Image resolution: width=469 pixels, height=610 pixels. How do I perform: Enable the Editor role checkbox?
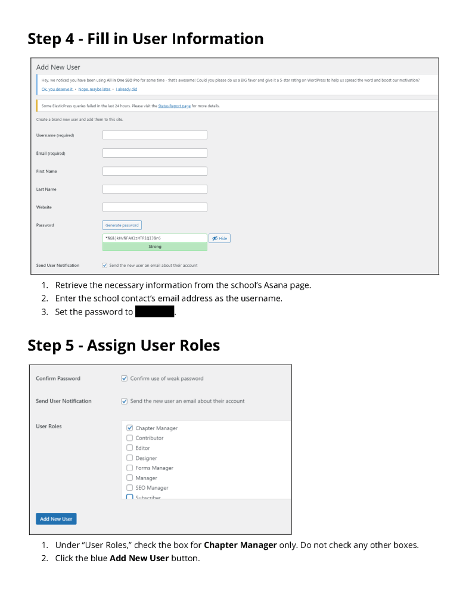pos(129,448)
